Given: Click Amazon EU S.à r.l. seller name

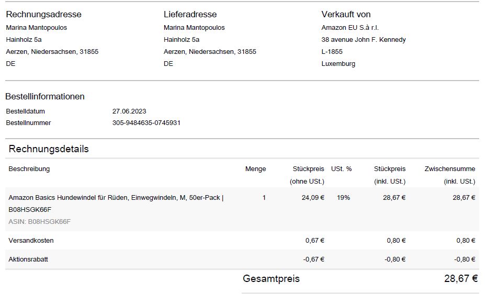Looking at the screenshot, I should (350, 28).
